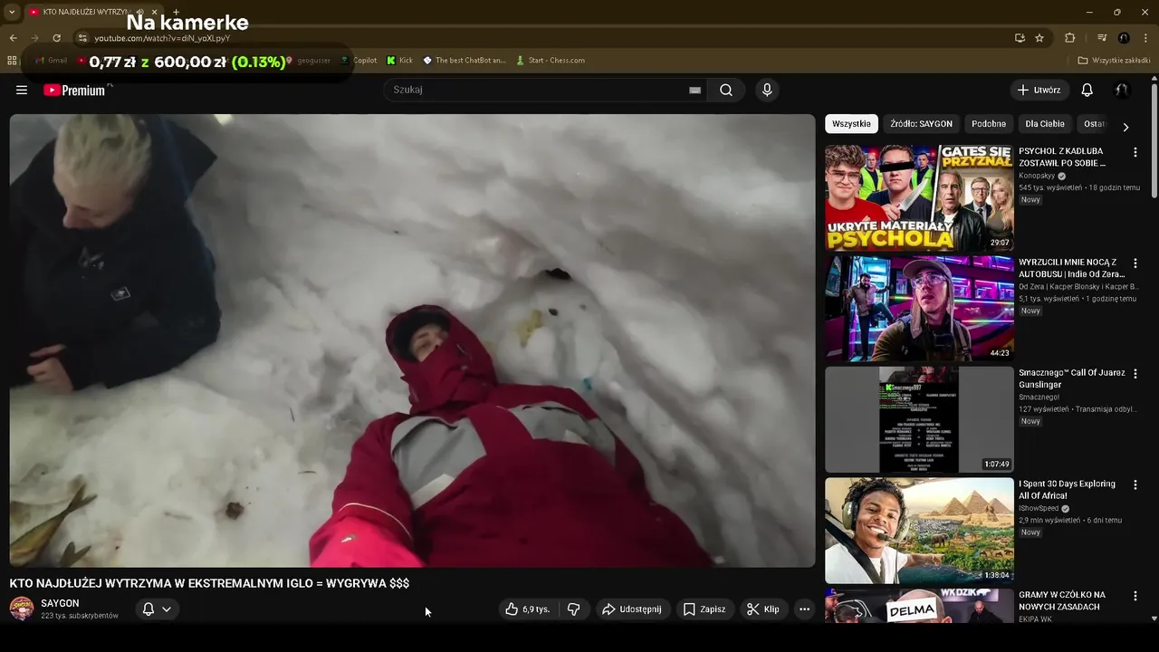The width and height of the screenshot is (1159, 652).
Task: Open the Ukryte Materiały Psychola thumbnail
Action: click(x=919, y=197)
